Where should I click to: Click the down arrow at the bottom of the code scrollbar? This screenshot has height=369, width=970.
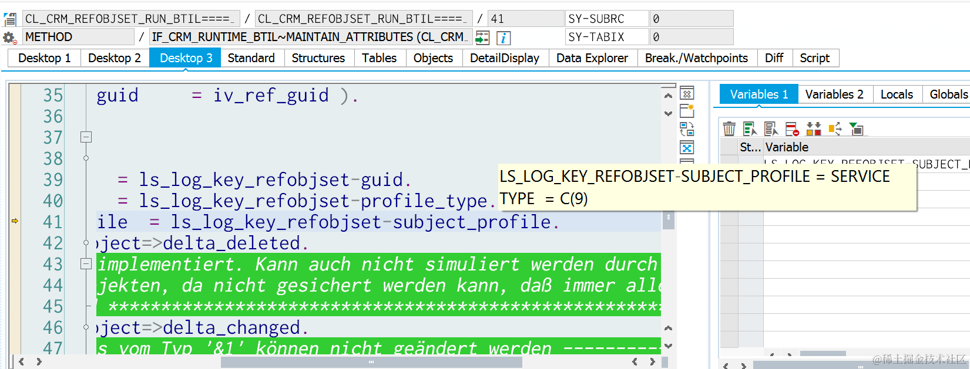tap(668, 346)
